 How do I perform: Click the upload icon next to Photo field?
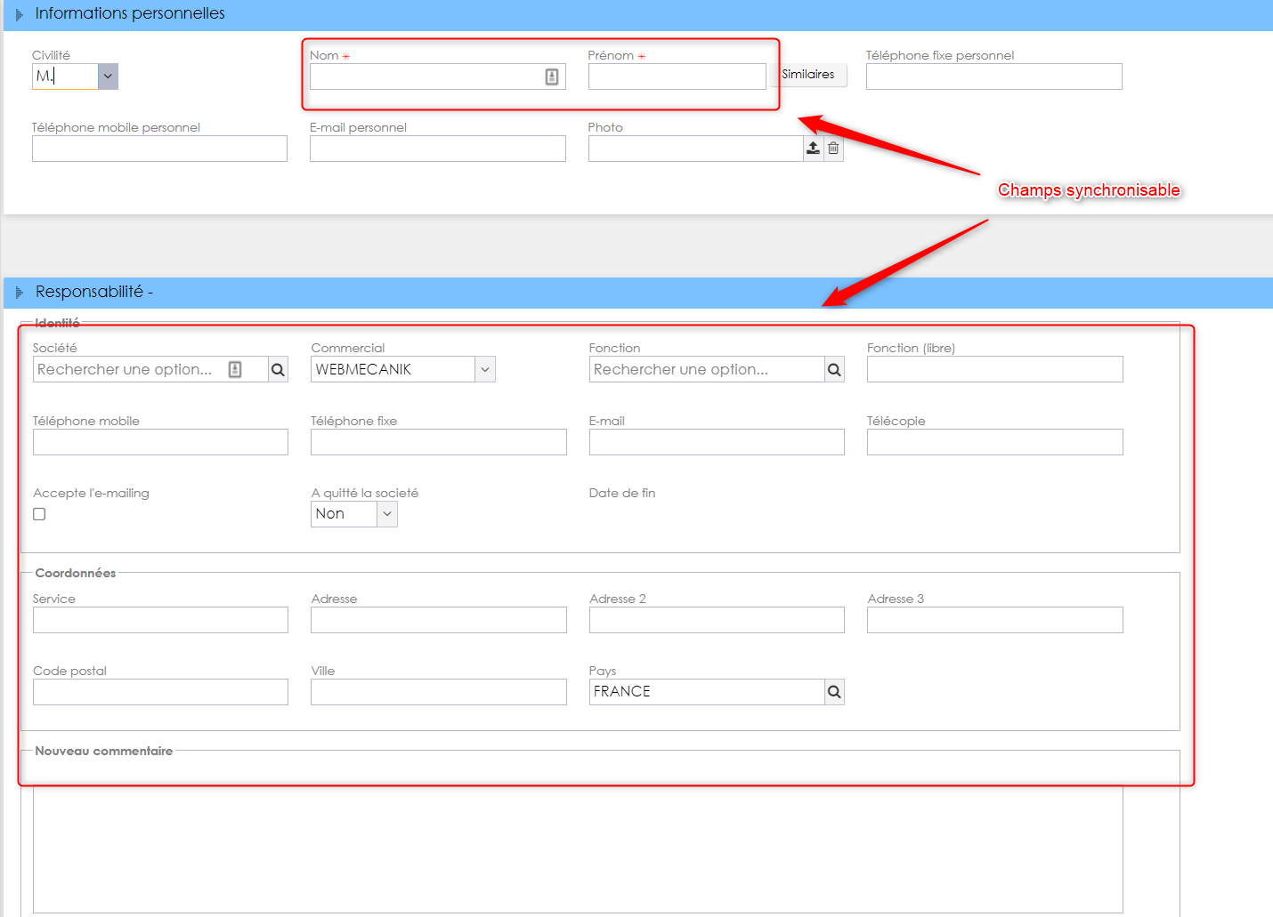(813, 149)
